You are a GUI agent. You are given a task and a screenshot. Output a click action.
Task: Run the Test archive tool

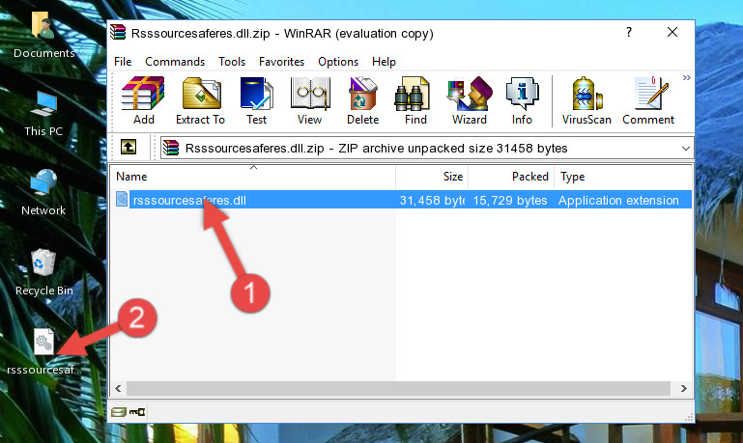(x=256, y=100)
